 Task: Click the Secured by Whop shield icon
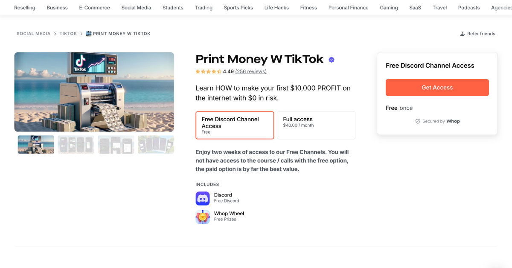(417, 121)
